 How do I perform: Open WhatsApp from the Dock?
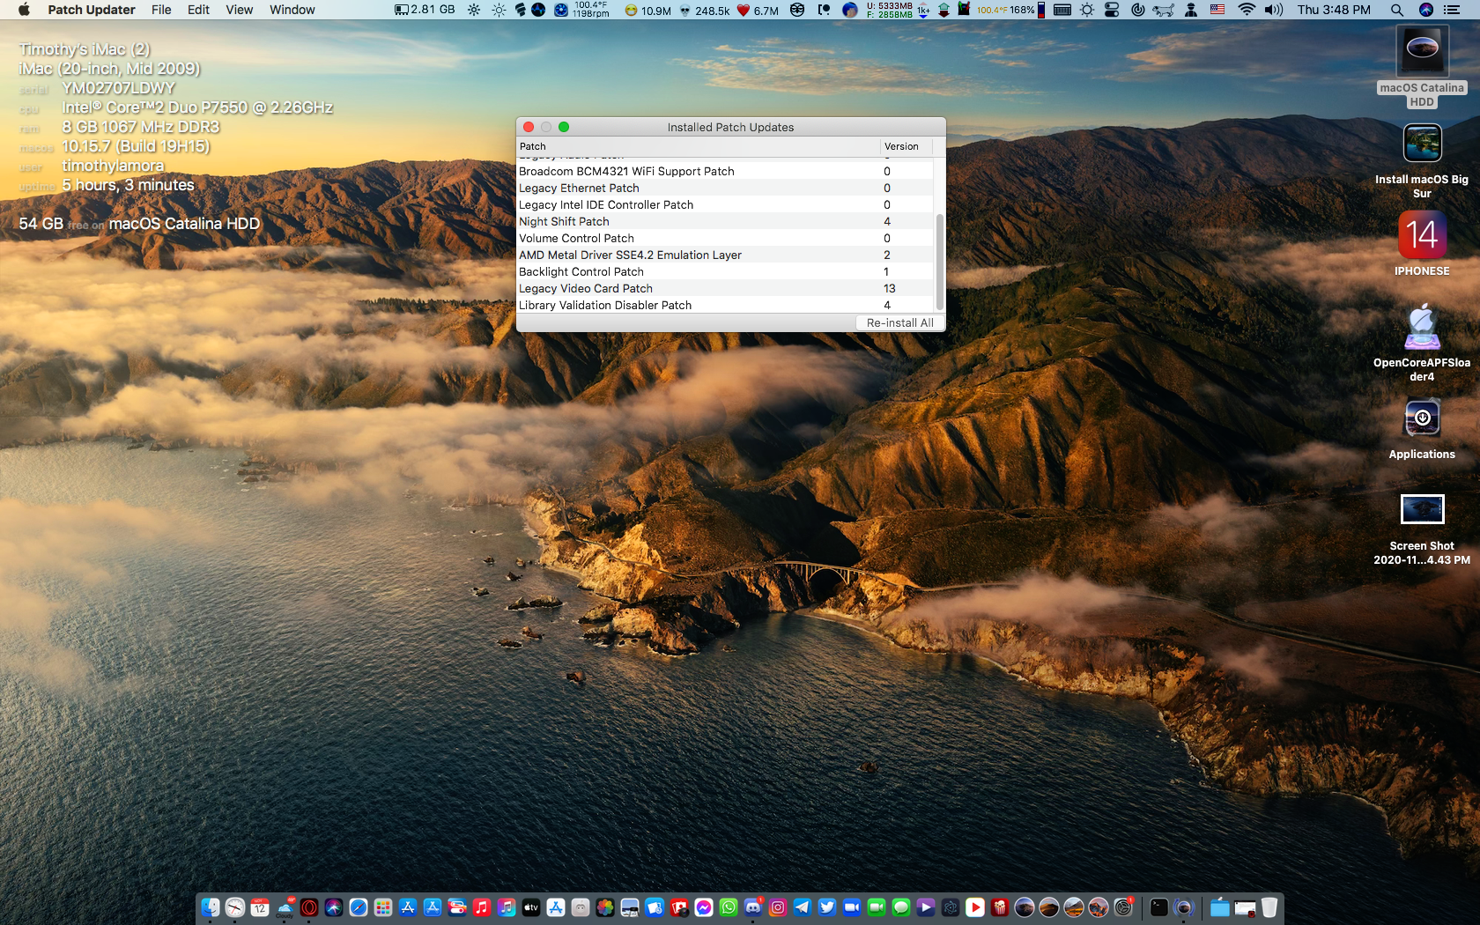729,907
